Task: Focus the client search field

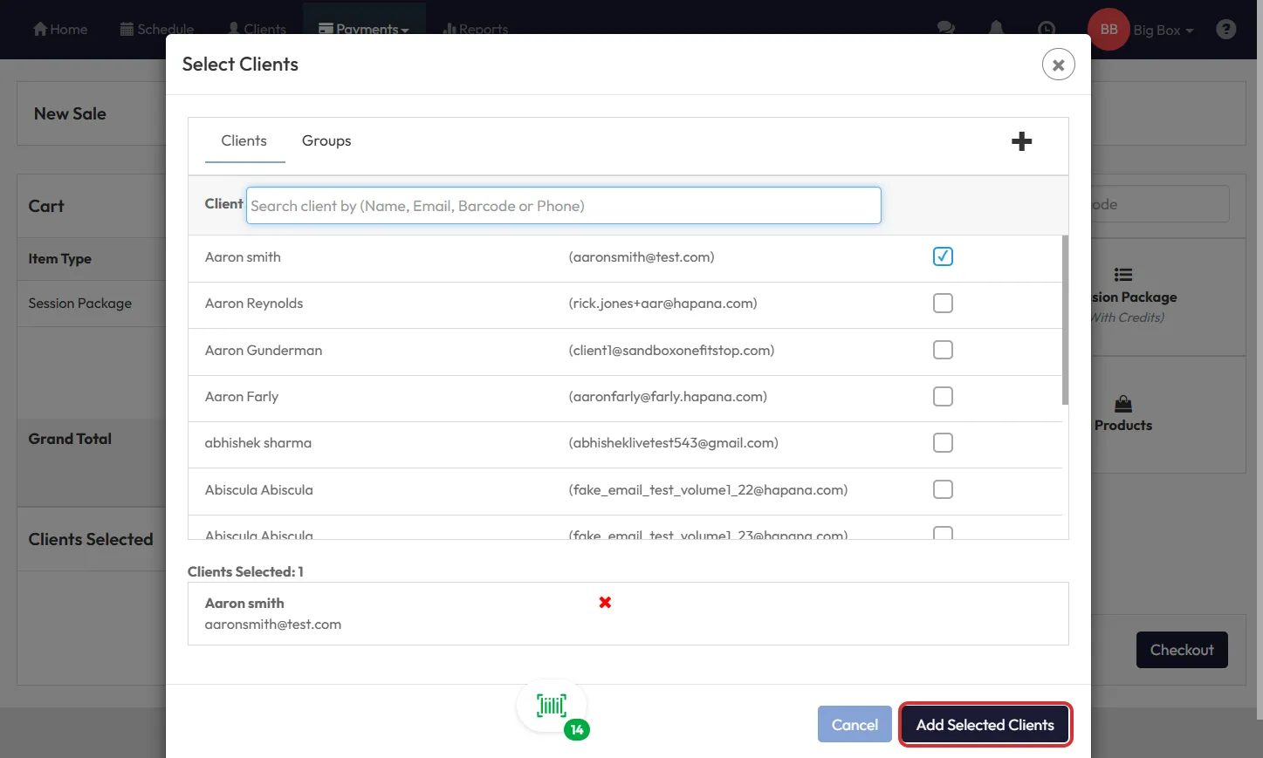Action: 563,206
